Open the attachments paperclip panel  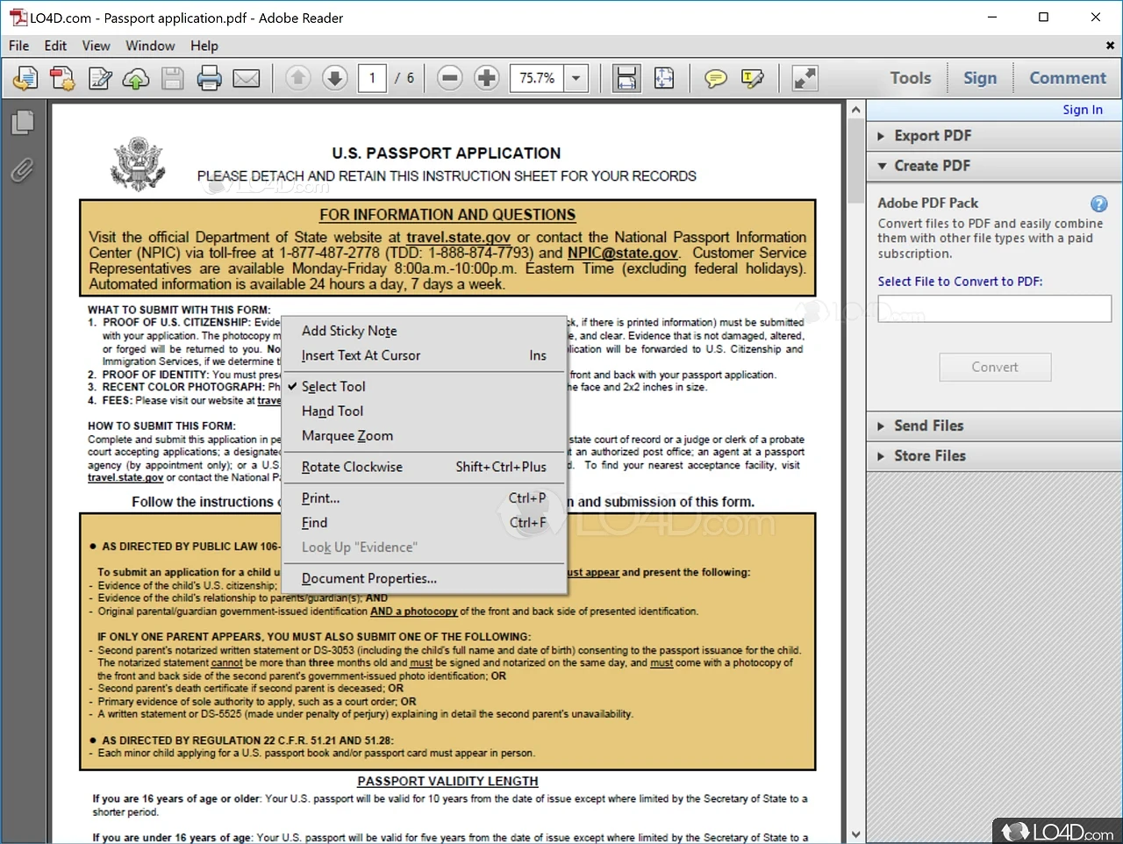click(22, 169)
